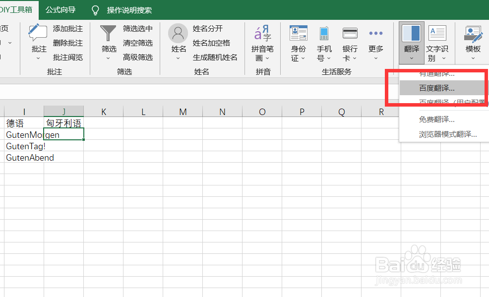This screenshot has height=297, width=489.
Task: Click 添加批注 button
Action: pos(67,29)
